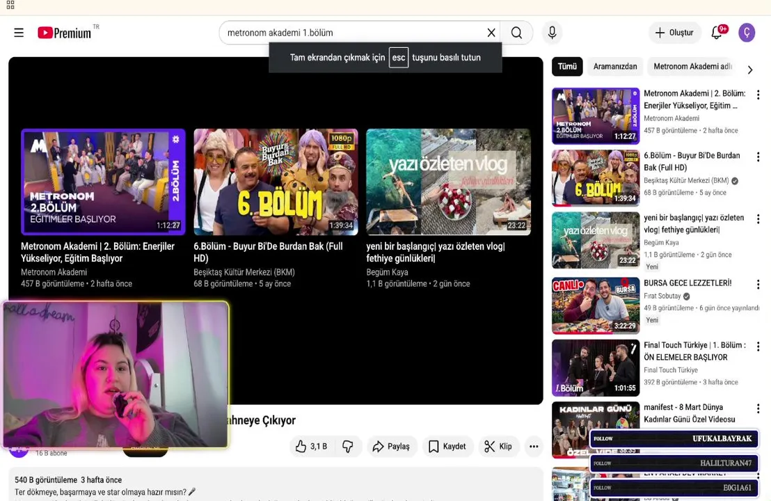Open sidebar title Final Touch Türkiye 1. Bölüm
The width and height of the screenshot is (771, 501).
coord(694,351)
